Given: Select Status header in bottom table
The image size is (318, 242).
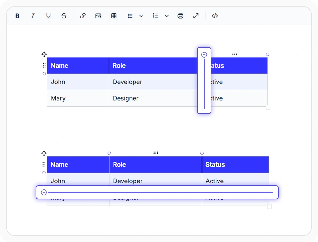Looking at the screenshot, I should coord(235,164).
